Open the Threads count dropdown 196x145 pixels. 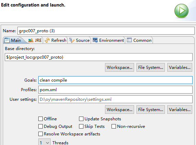44,143
